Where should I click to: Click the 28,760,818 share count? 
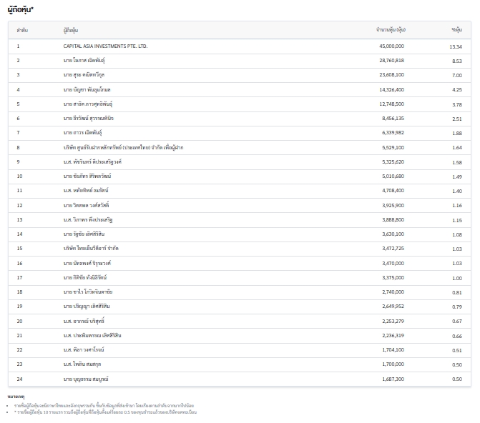pos(391,60)
